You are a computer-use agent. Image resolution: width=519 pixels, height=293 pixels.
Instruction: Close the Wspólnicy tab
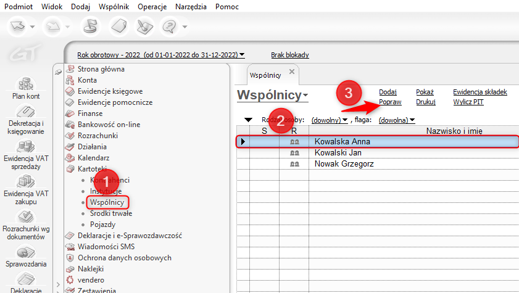point(292,72)
